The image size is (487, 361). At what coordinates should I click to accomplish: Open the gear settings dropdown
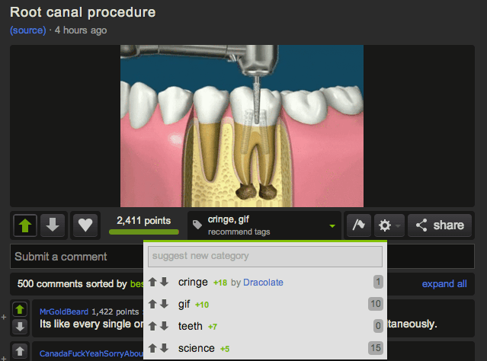(x=389, y=225)
